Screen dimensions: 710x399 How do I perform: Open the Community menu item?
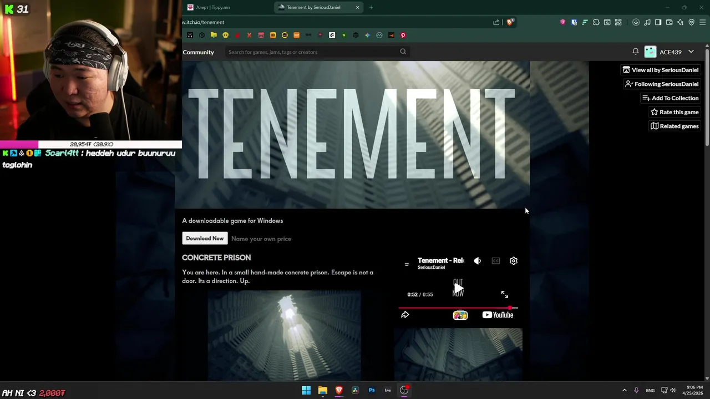pos(198,52)
